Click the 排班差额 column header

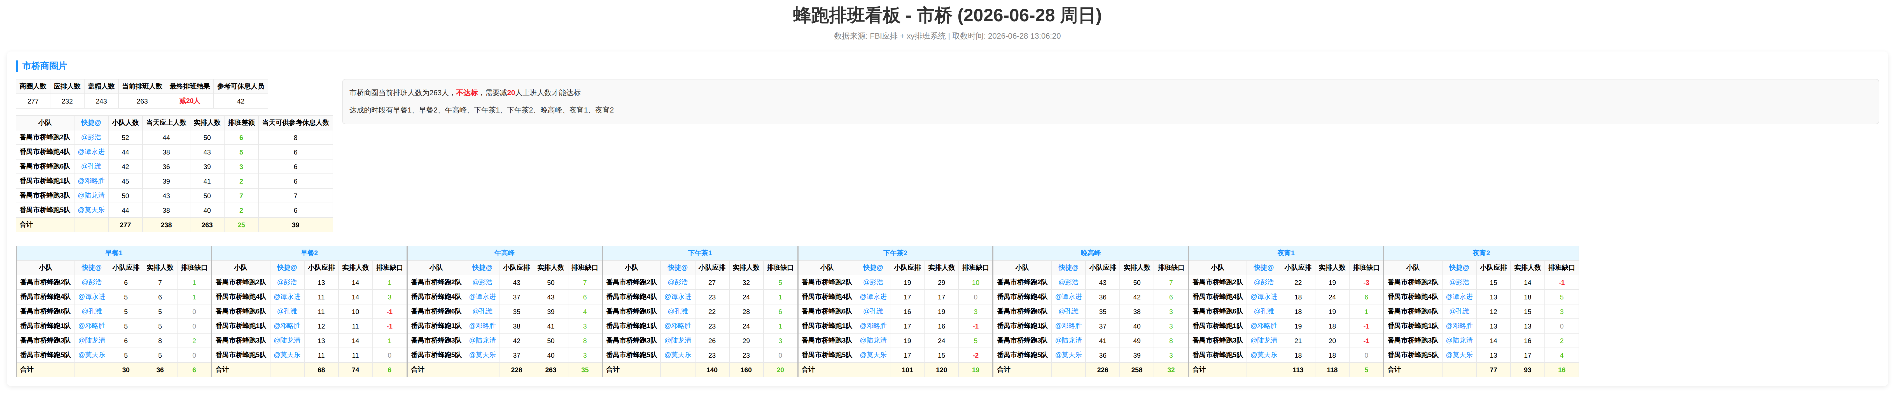click(x=241, y=123)
